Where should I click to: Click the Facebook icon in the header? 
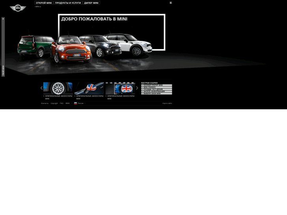pyautogui.click(x=171, y=3)
